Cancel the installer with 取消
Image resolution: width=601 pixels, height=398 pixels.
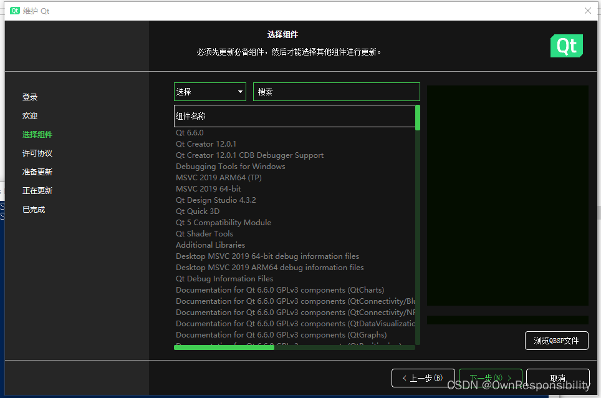(x=558, y=378)
